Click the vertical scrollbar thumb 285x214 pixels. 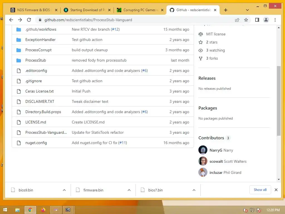click(x=279, y=101)
